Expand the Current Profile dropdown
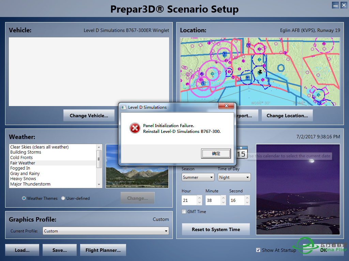The height and width of the screenshot is (261, 349). [106, 231]
